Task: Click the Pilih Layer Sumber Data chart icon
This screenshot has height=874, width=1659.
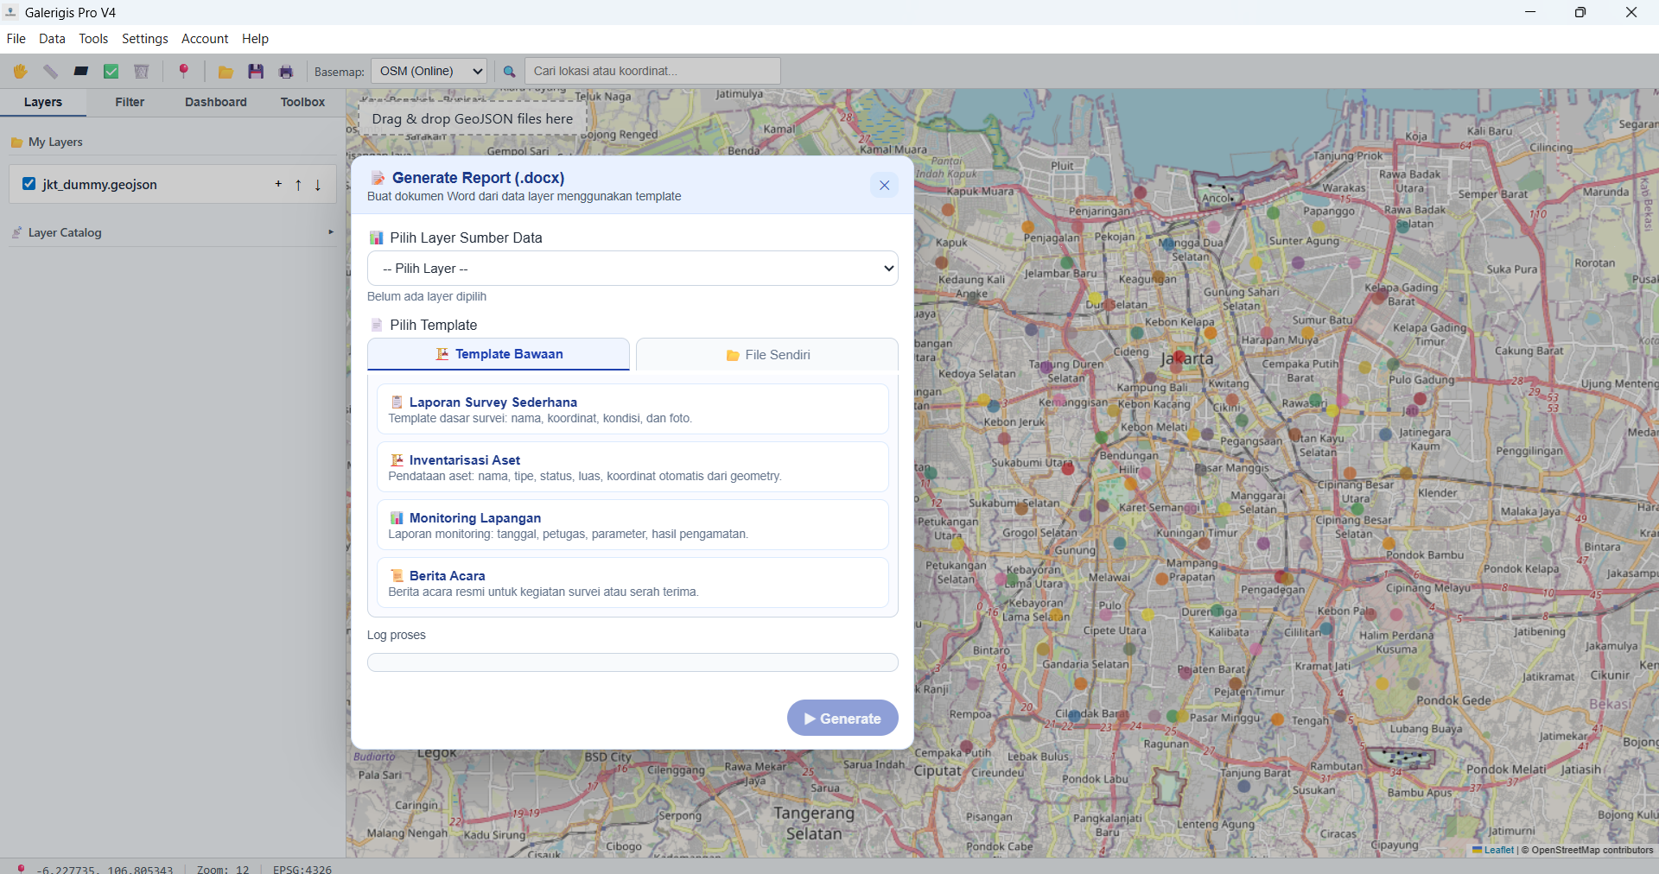Action: coord(377,238)
